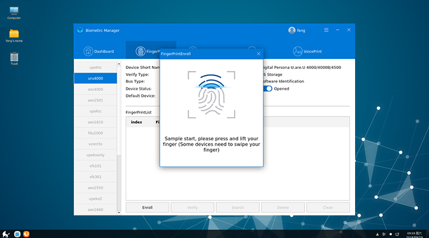Open the Computer desktop icon
This screenshot has width=429, height=238.
tap(14, 11)
